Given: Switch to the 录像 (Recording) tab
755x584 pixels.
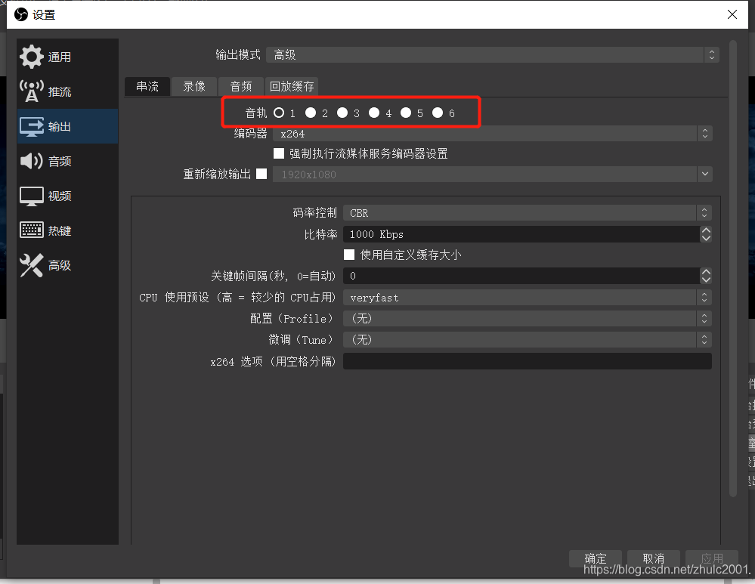Looking at the screenshot, I should 193,86.
